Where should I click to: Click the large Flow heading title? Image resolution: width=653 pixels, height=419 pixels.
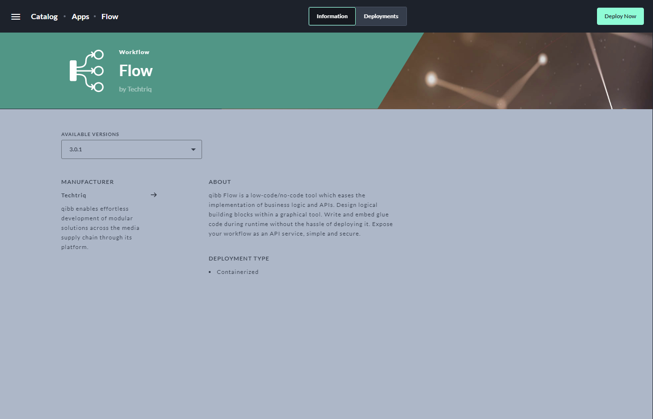136,71
